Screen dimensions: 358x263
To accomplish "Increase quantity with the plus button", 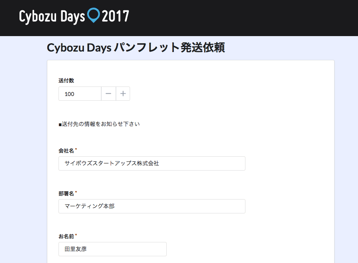I will pos(123,94).
